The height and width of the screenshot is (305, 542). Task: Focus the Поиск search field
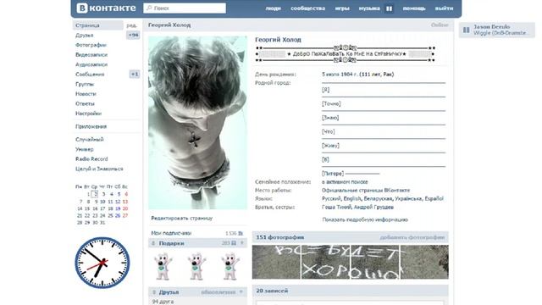pyautogui.click(x=185, y=8)
